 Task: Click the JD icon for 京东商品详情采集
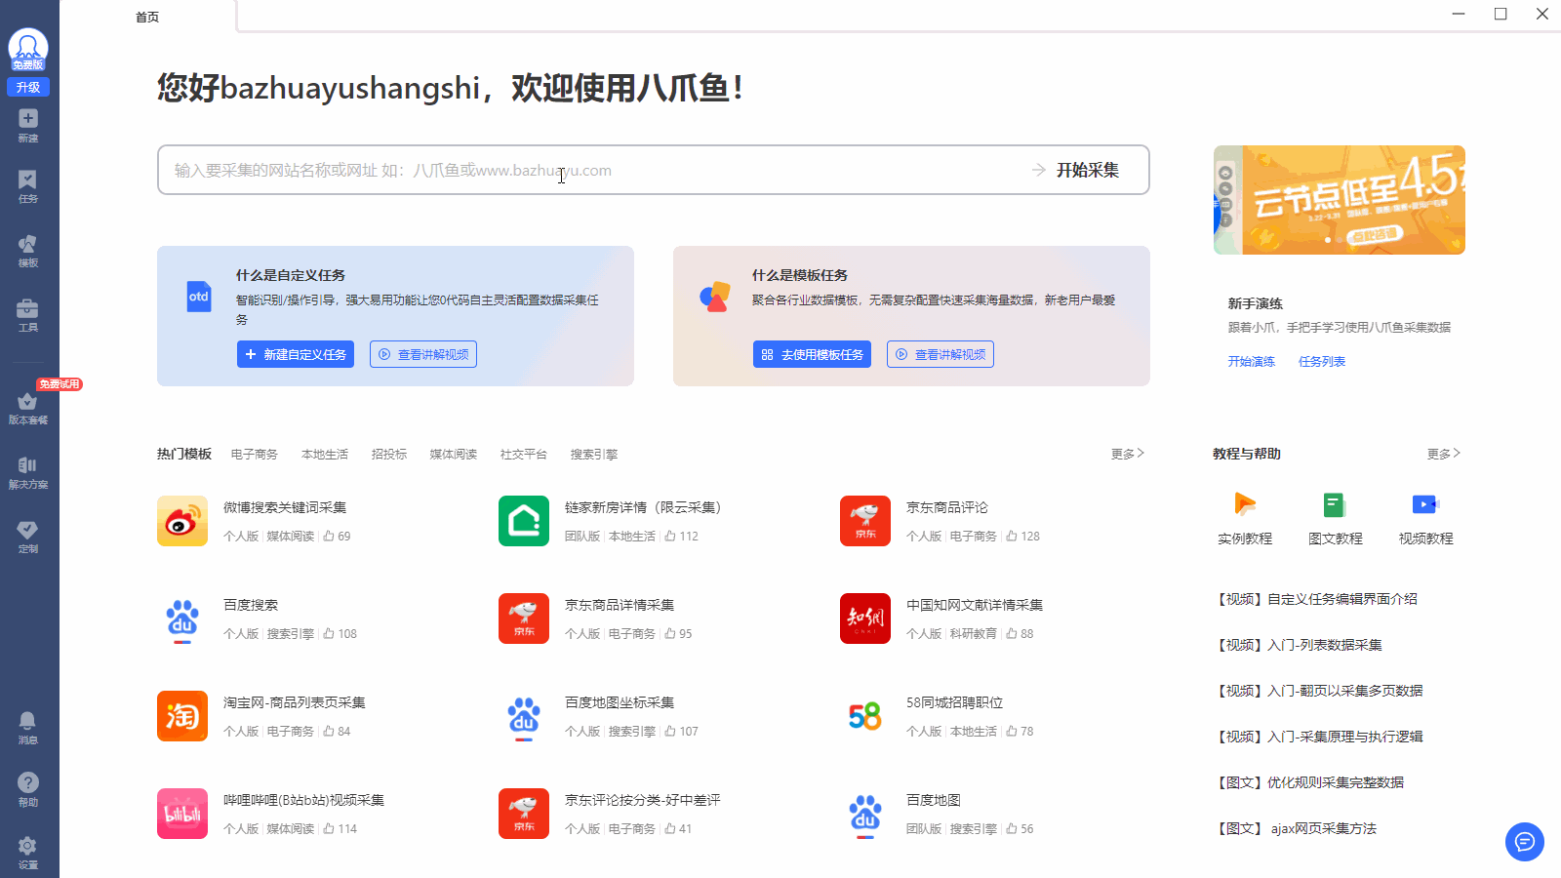pos(524,619)
